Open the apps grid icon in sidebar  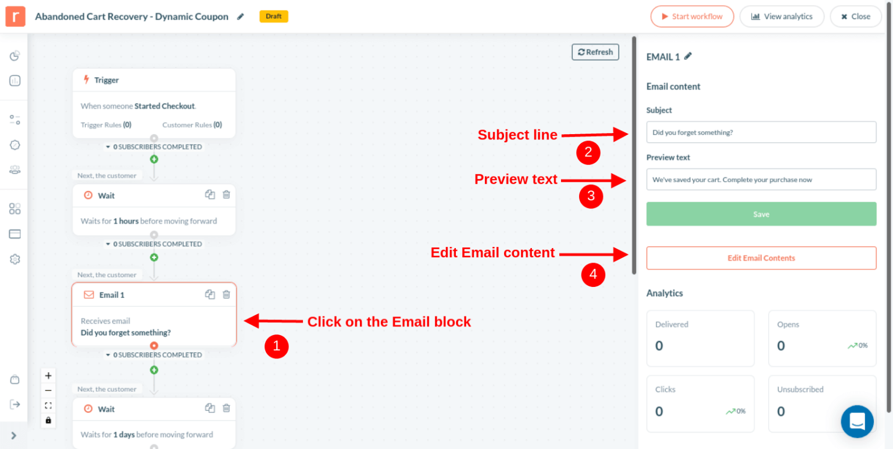pyautogui.click(x=15, y=209)
